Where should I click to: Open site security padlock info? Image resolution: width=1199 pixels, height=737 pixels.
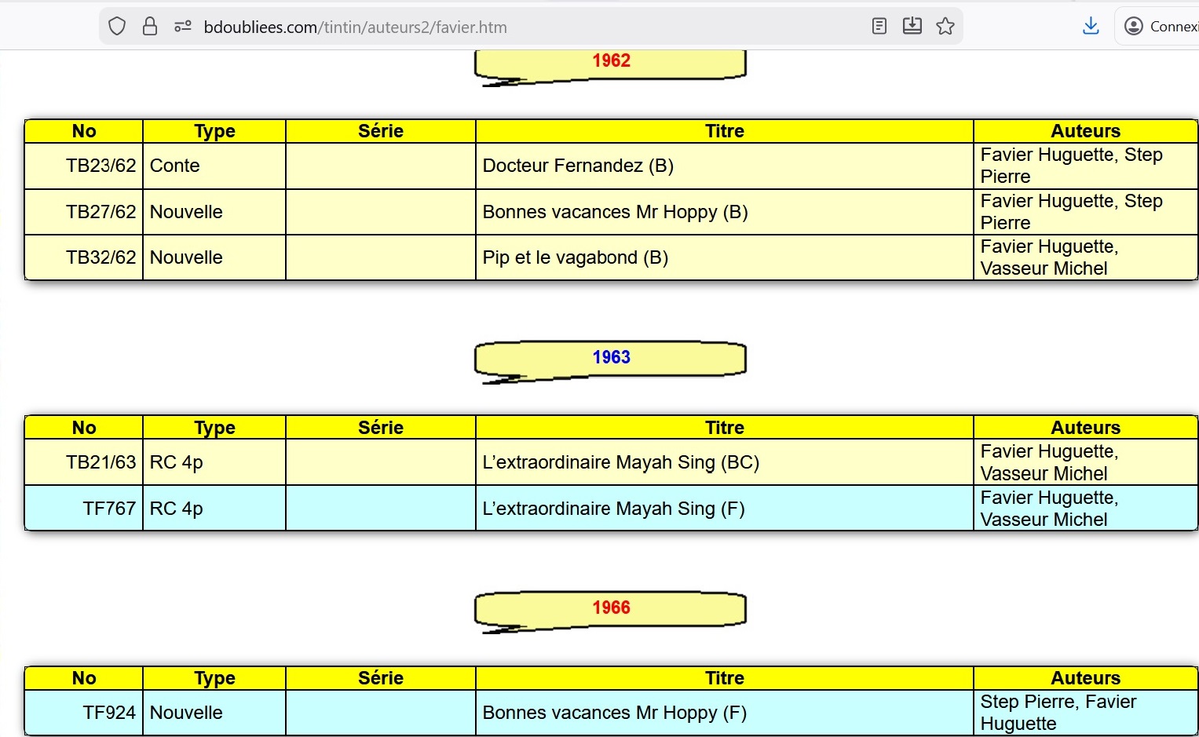150,27
